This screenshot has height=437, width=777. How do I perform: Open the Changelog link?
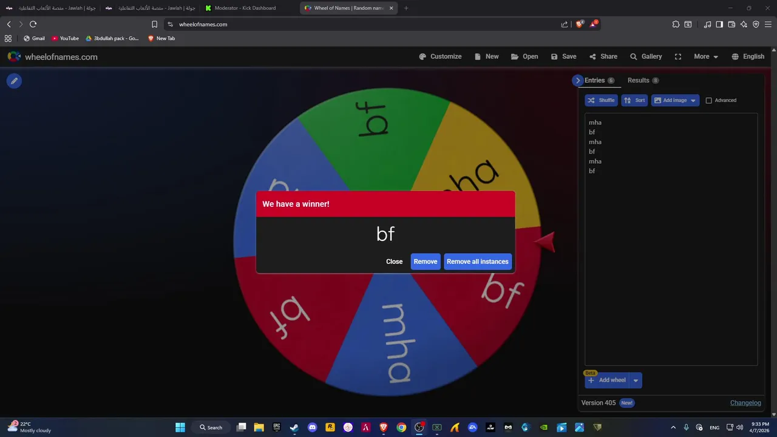point(745,403)
